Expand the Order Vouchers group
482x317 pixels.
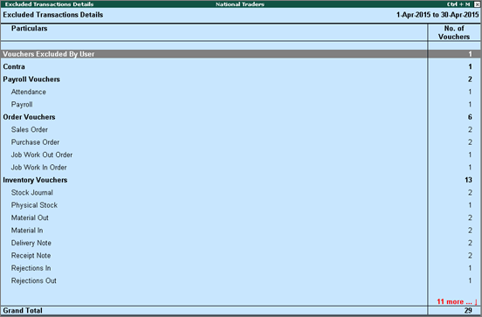click(x=241, y=117)
